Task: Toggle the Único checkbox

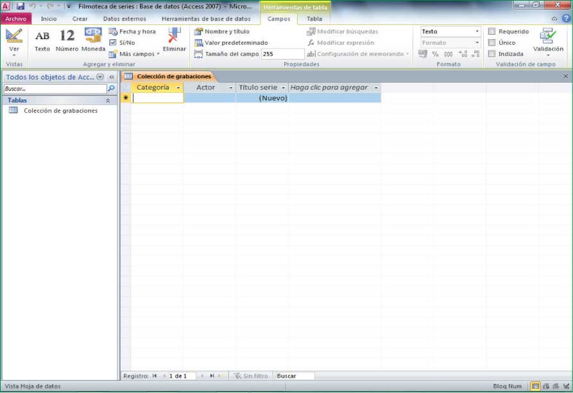Action: coord(492,42)
